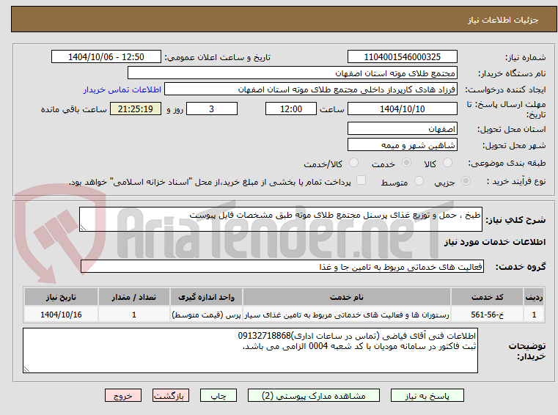This screenshot has width=558, height=415.
Task: Click the delivery province field اصفهان
Action: (x=402, y=129)
